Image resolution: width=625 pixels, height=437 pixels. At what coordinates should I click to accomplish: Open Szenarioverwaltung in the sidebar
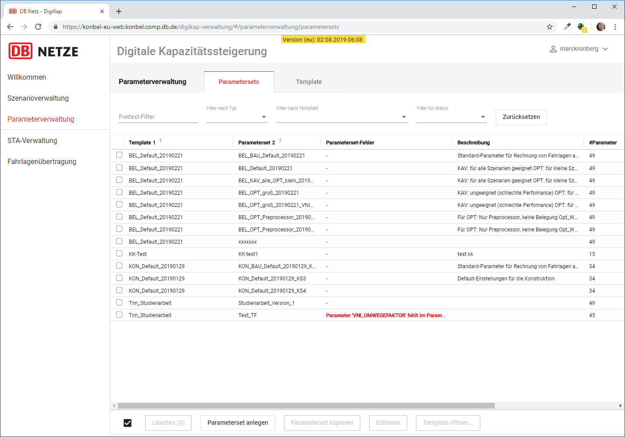pyautogui.click(x=38, y=98)
